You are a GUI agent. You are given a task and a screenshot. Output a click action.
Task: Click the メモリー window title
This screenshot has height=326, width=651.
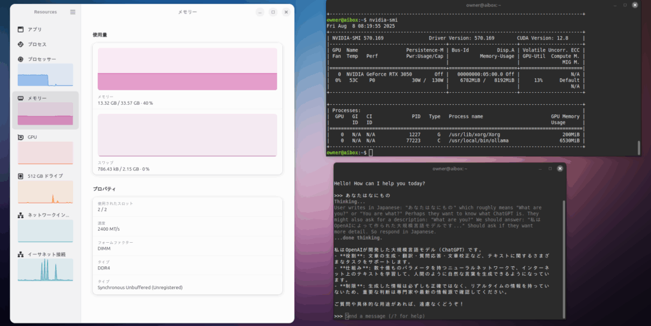[188, 12]
